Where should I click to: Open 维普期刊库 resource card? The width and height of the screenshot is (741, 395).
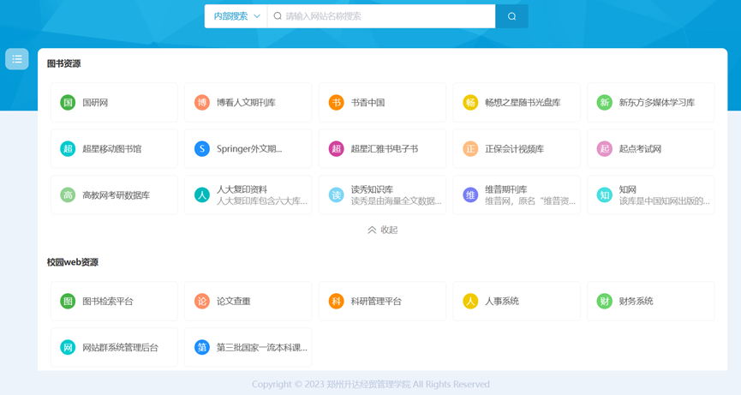tap(516, 195)
